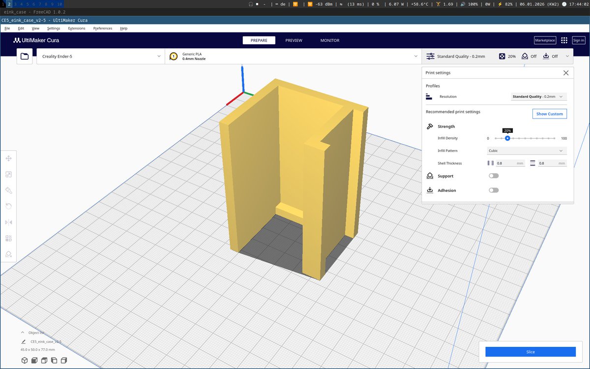This screenshot has height=369, width=590.
Task: Switch to workspace 3 in top bar
Action: (15, 4)
